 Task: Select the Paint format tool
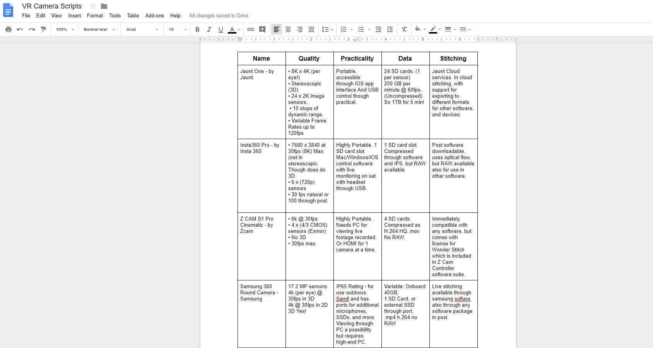[x=43, y=29]
